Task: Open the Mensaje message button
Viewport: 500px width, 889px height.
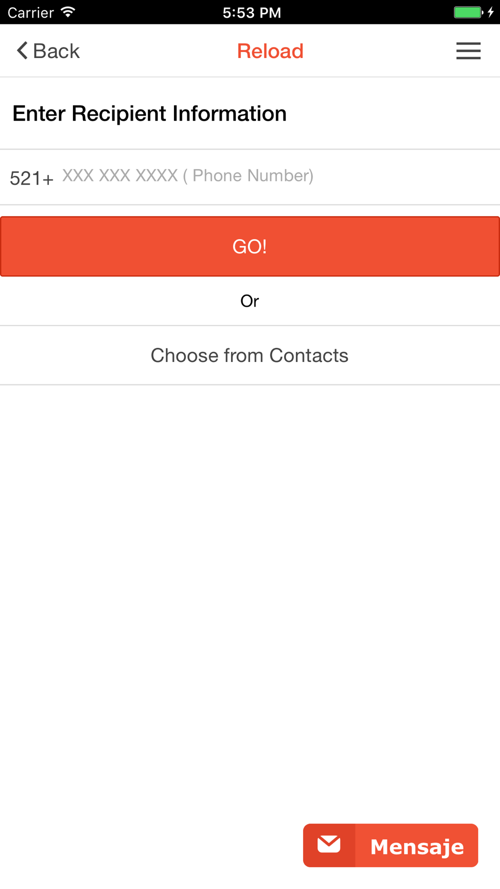Action: coord(390,845)
